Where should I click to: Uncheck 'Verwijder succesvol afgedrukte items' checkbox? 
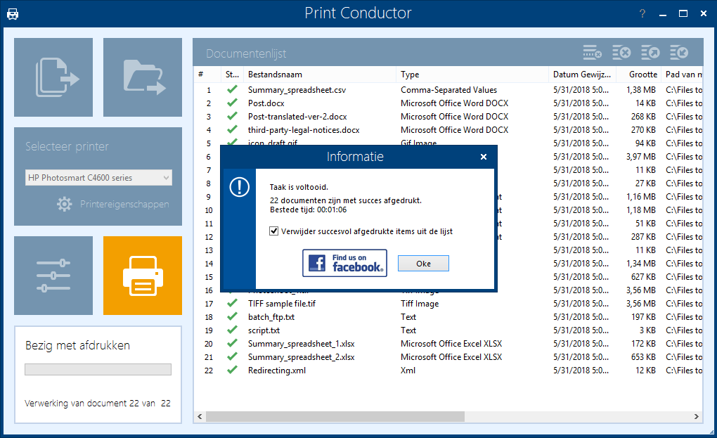(x=275, y=231)
